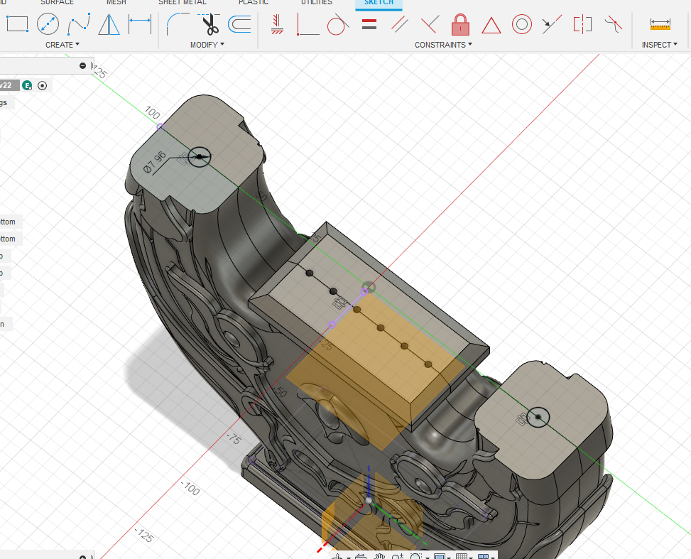This screenshot has height=559, width=691.
Task: Apply the Fix/Unfix lock constraint
Action: 460,24
